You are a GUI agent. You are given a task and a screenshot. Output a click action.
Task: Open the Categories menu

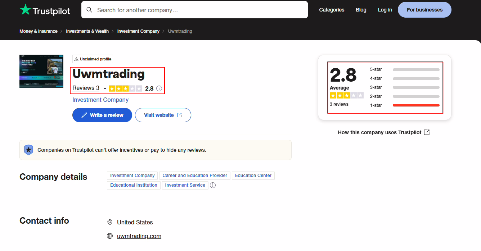332,10
